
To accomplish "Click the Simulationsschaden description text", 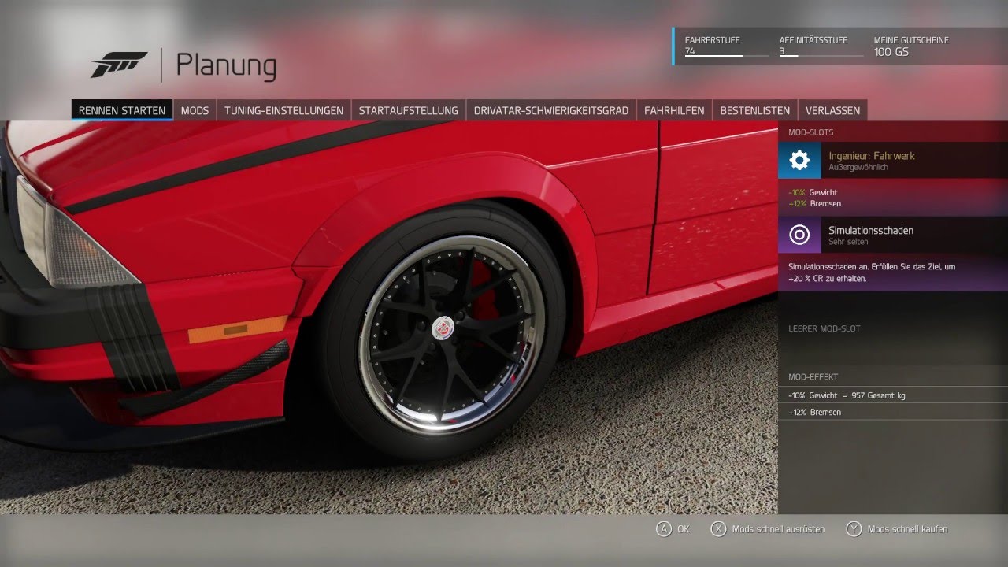I will (x=872, y=272).
